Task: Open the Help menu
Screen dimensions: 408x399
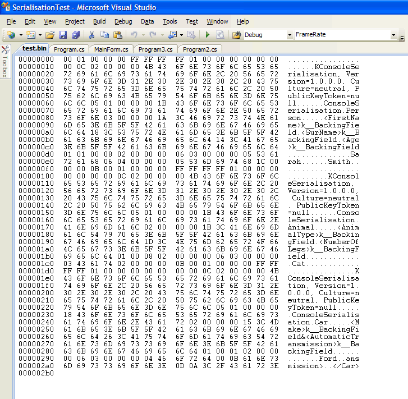Action: (243, 21)
